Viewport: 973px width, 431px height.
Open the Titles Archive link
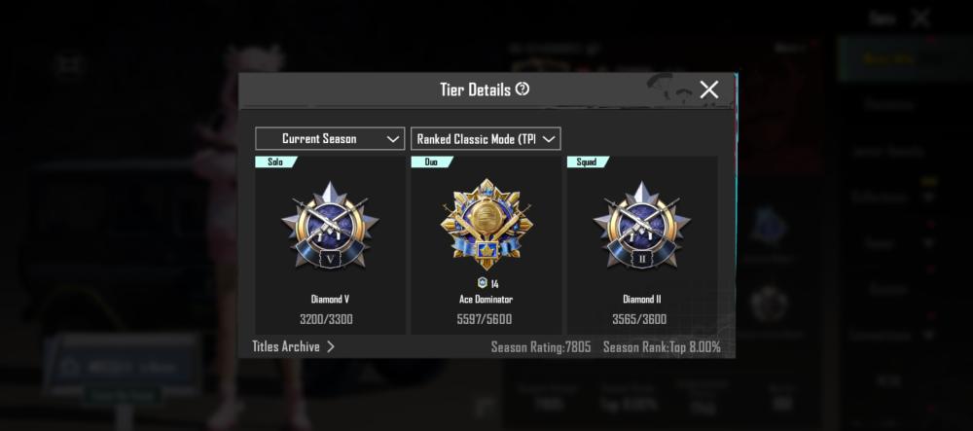tap(286, 346)
